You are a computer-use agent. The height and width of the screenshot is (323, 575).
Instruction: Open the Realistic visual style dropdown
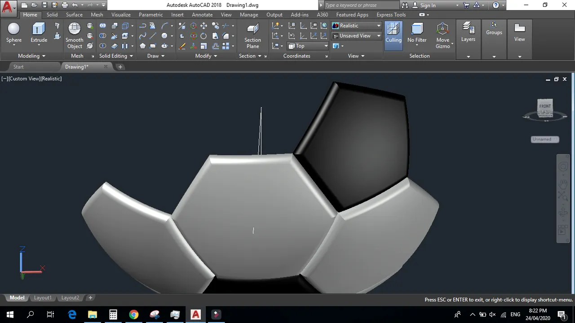356,26
